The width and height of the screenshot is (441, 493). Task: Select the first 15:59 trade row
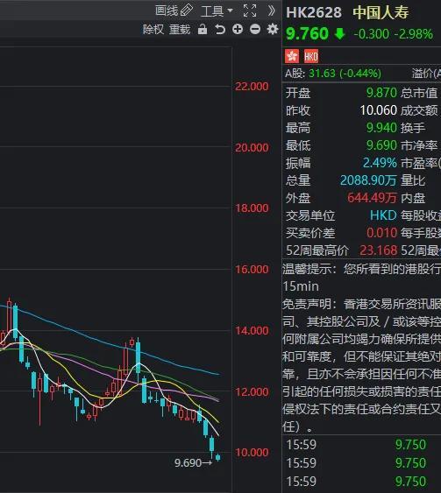pos(362,445)
